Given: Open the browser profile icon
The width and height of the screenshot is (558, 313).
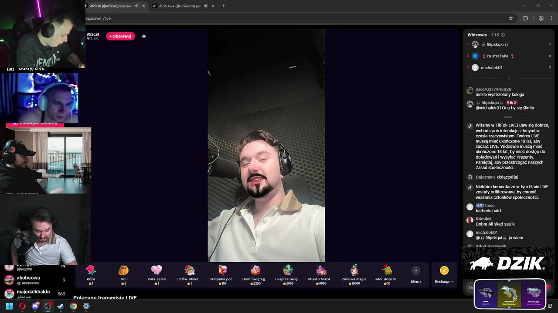Looking at the screenshot, I should point(541,18).
